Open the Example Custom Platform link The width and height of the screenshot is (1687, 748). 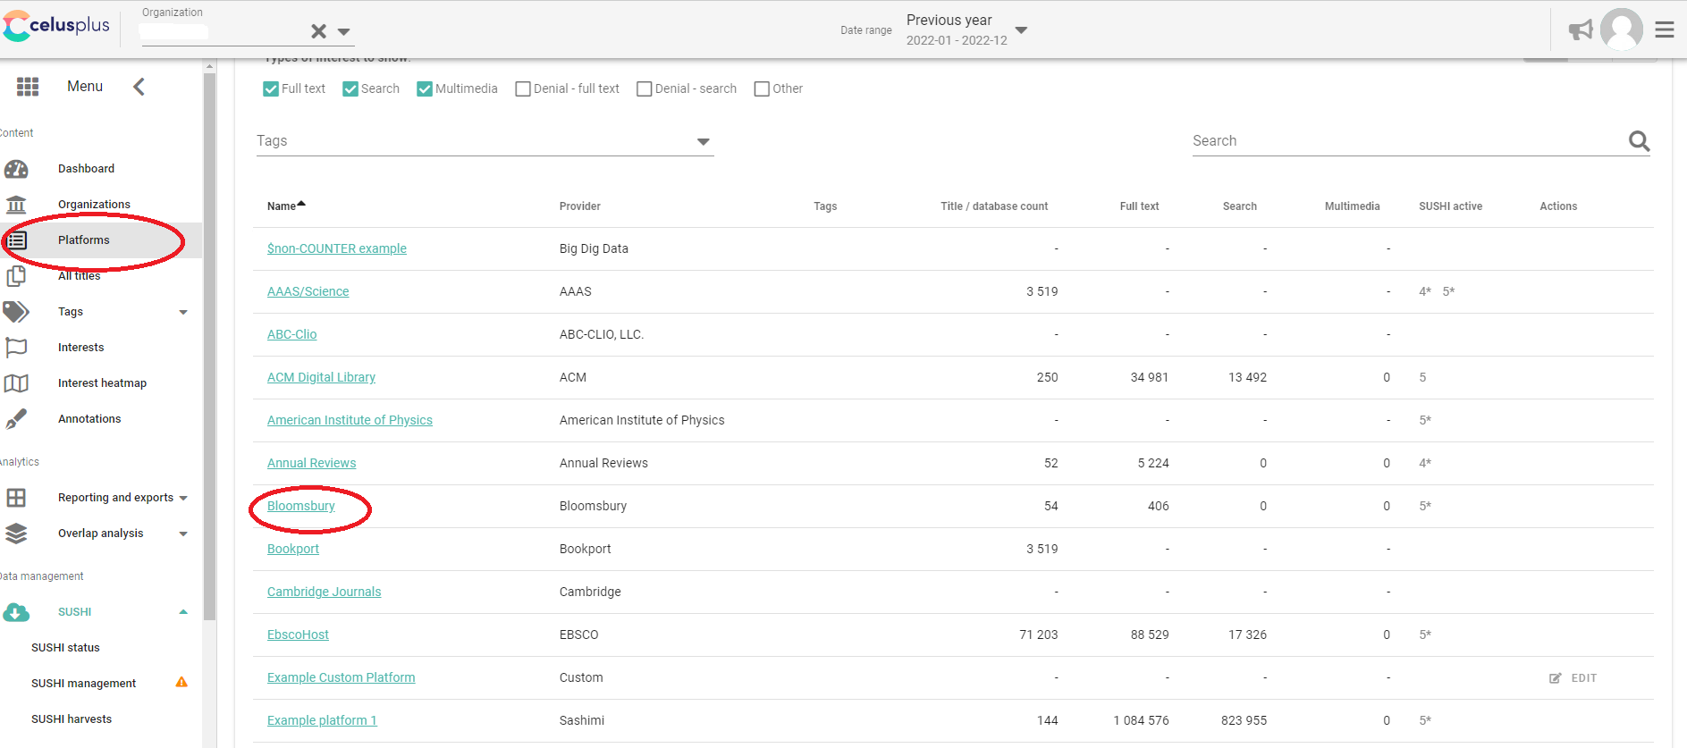coord(341,677)
